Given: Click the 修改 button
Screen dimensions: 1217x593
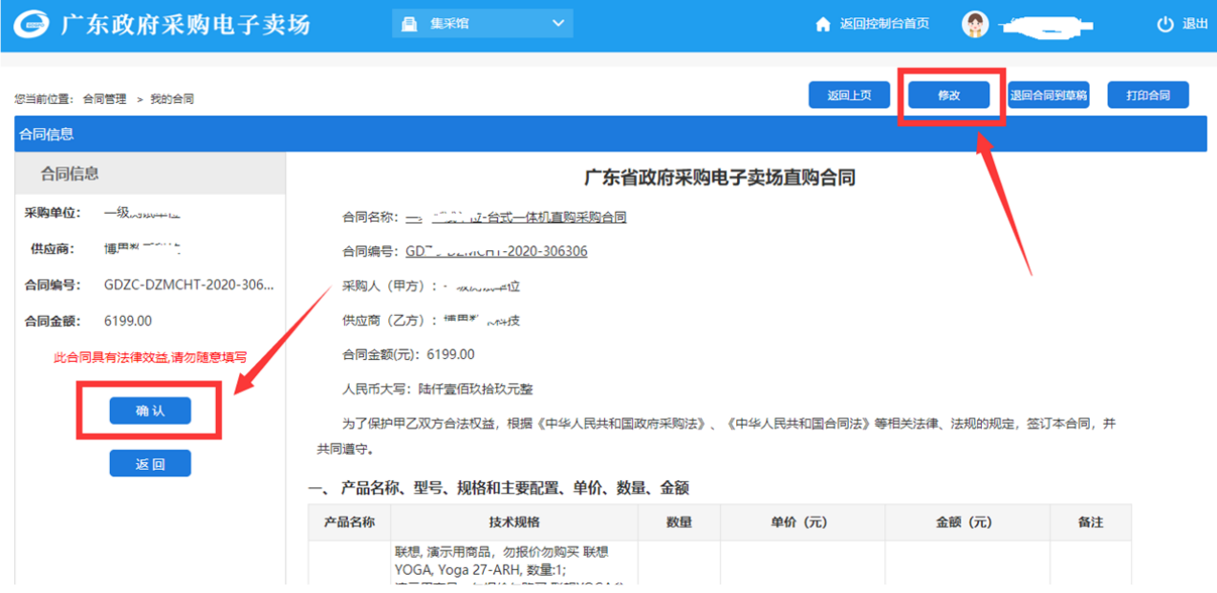Looking at the screenshot, I should [948, 95].
